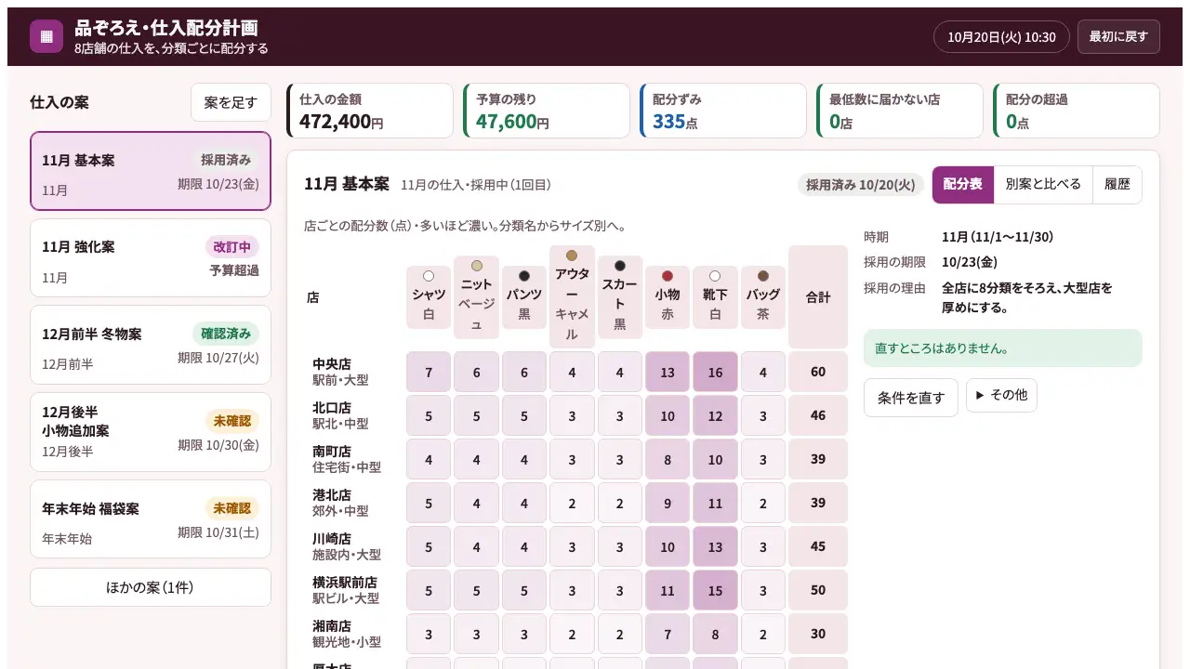
Task: Click the 最初に戻す button
Action: [x=1118, y=36]
